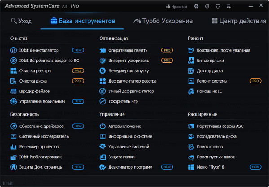Click the Обновление драйверов icon
Screen dimensions: 269x187
tap(13, 126)
